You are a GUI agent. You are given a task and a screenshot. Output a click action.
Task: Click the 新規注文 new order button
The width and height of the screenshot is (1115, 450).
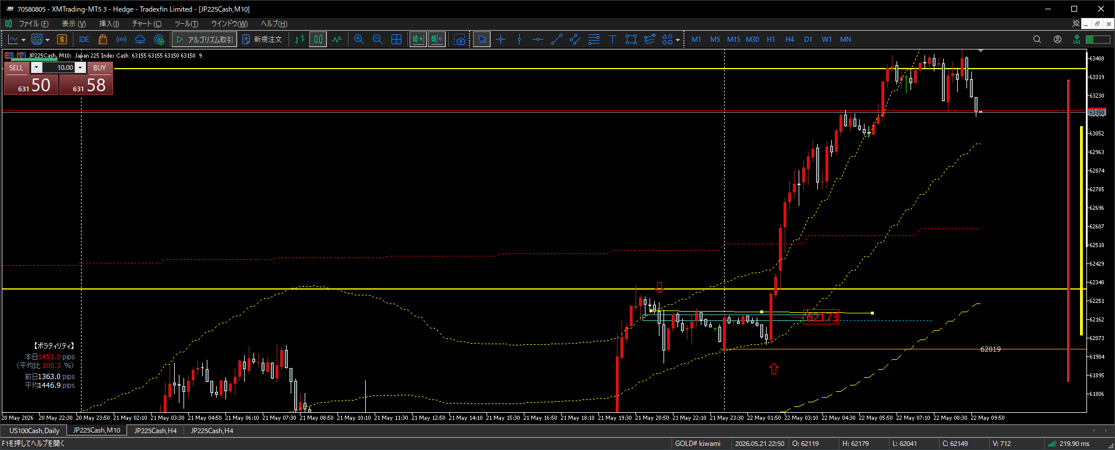coord(262,40)
